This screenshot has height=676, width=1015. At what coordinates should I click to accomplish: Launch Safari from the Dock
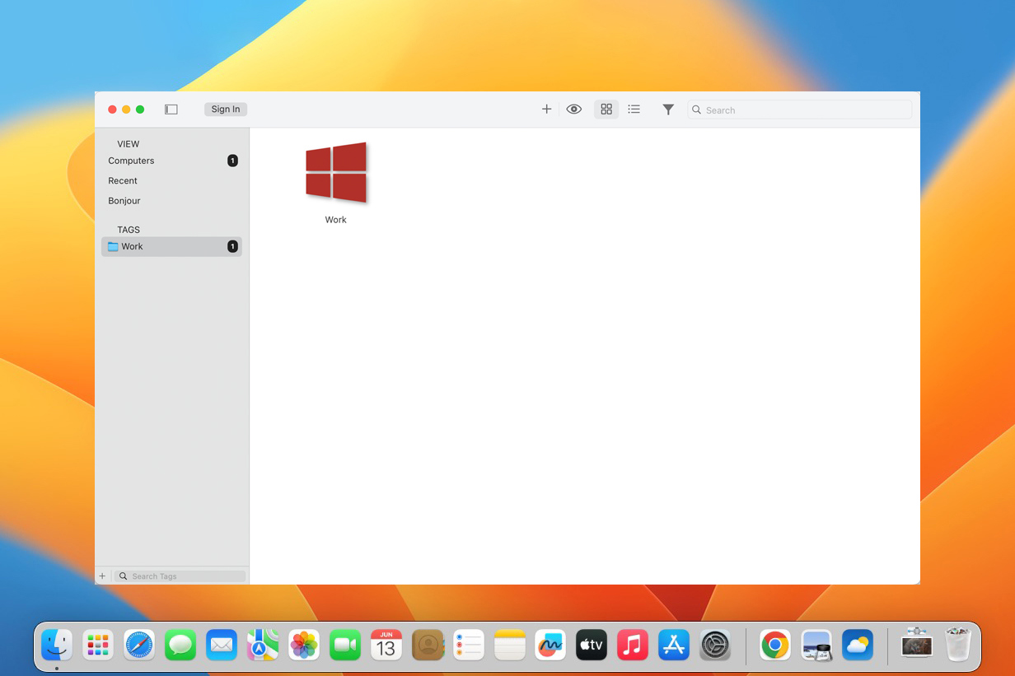139,645
